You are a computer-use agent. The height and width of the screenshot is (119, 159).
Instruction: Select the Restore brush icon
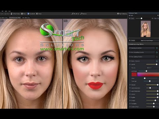click(x=81, y=14)
